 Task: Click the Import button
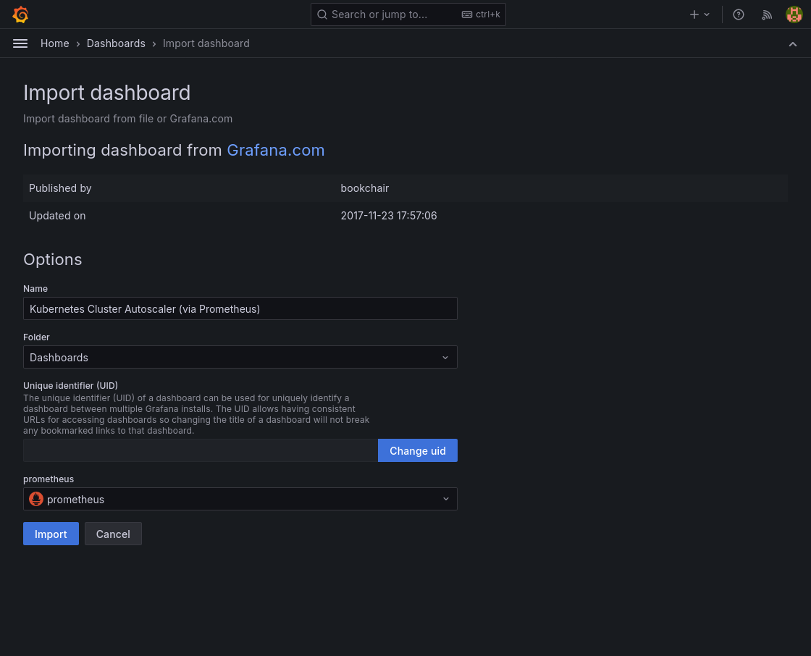coord(51,534)
